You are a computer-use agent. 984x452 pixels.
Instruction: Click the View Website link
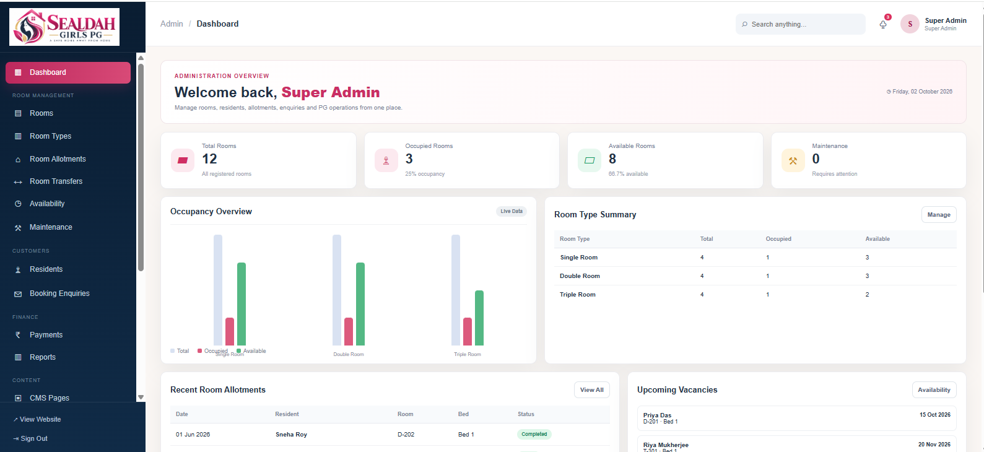[37, 419]
